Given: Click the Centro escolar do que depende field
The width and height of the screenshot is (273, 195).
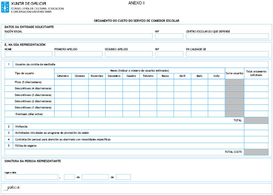Looking at the screenshot, I should 227,36.
